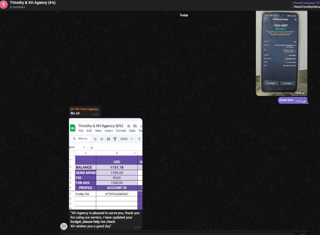Click the move-to-folder icon beside the star

tap(135, 126)
